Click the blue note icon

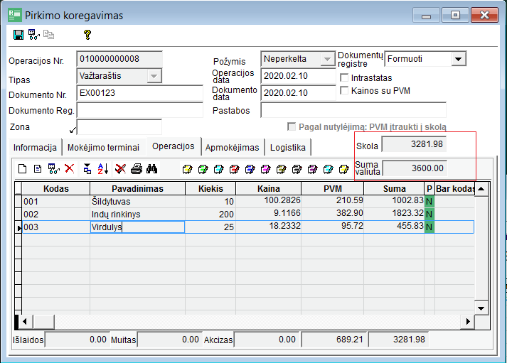tap(250, 169)
